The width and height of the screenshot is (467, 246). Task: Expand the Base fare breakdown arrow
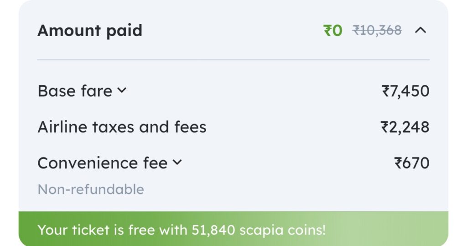pyautogui.click(x=121, y=90)
